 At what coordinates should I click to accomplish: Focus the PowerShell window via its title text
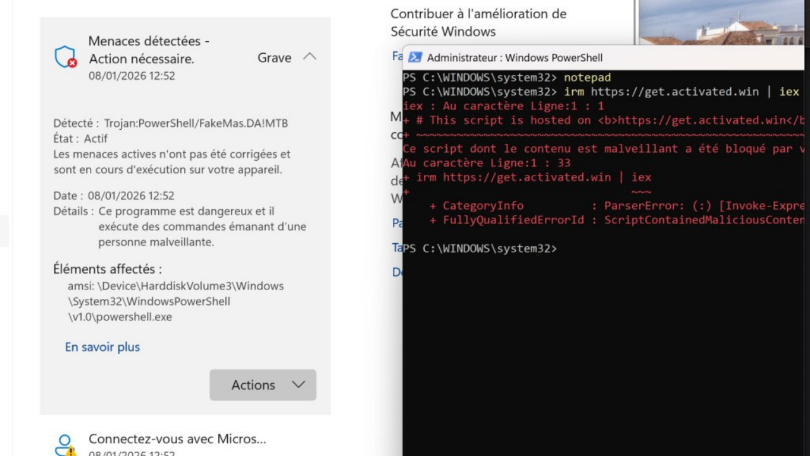point(514,58)
